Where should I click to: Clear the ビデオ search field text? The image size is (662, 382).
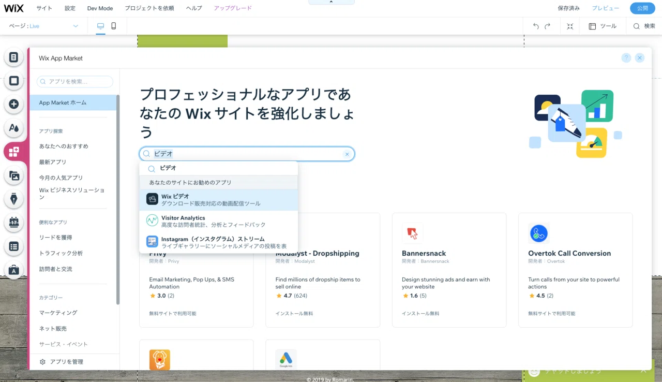[x=347, y=154]
